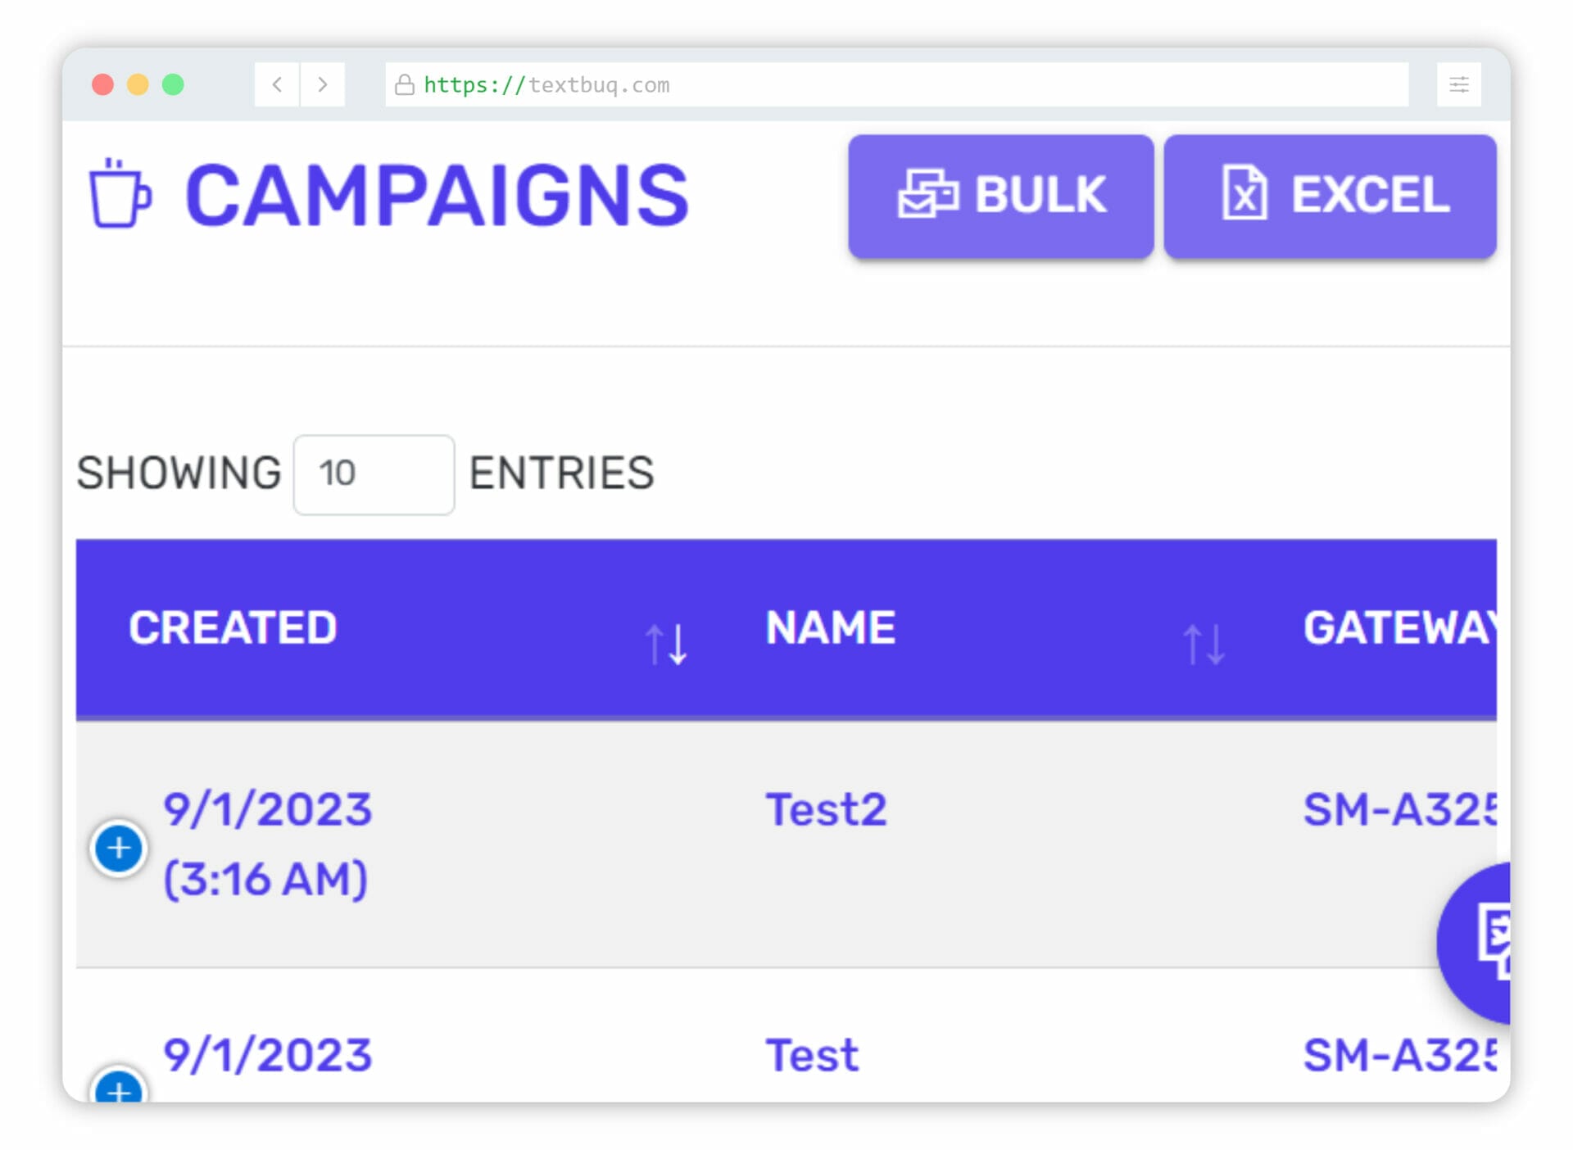The height and width of the screenshot is (1150, 1573).
Task: Open the Test2 campaign name link
Action: (x=826, y=810)
